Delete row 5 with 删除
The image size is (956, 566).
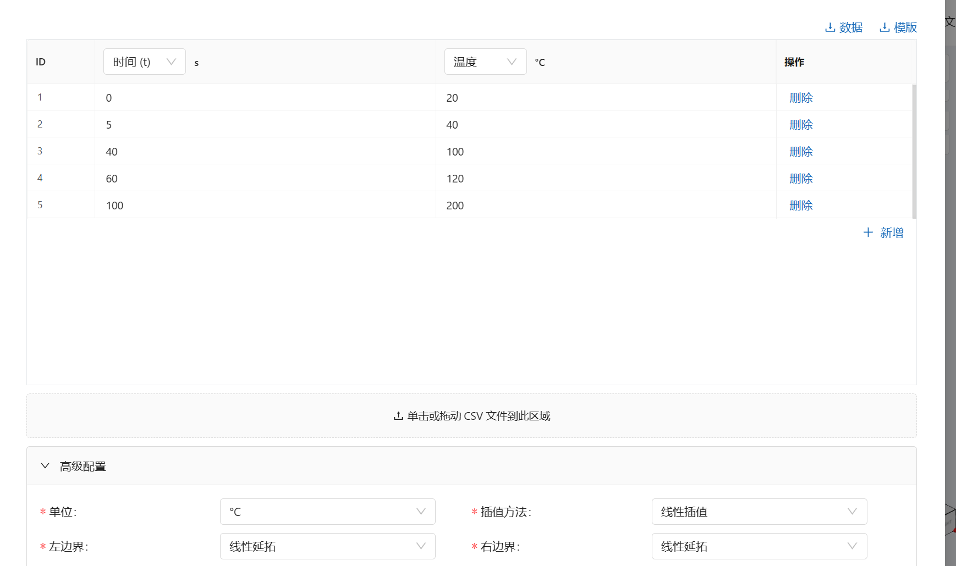pyautogui.click(x=801, y=206)
